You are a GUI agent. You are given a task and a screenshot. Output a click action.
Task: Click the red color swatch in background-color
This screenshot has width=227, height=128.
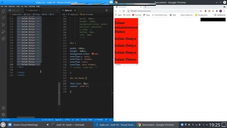pos(93,54)
